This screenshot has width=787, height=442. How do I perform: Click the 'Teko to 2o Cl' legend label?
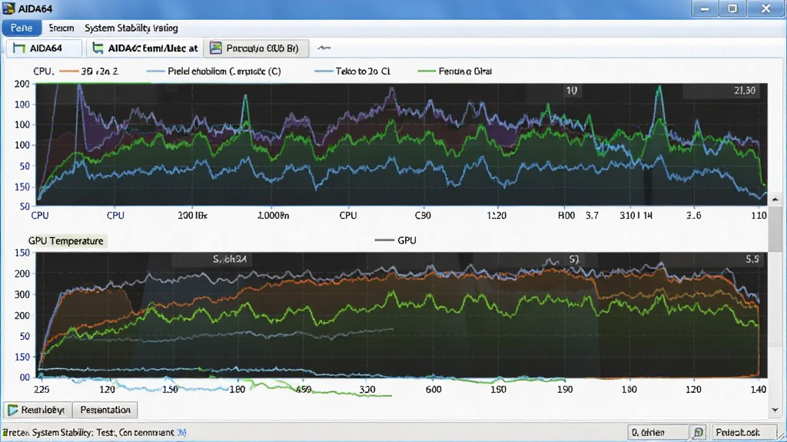pos(363,71)
